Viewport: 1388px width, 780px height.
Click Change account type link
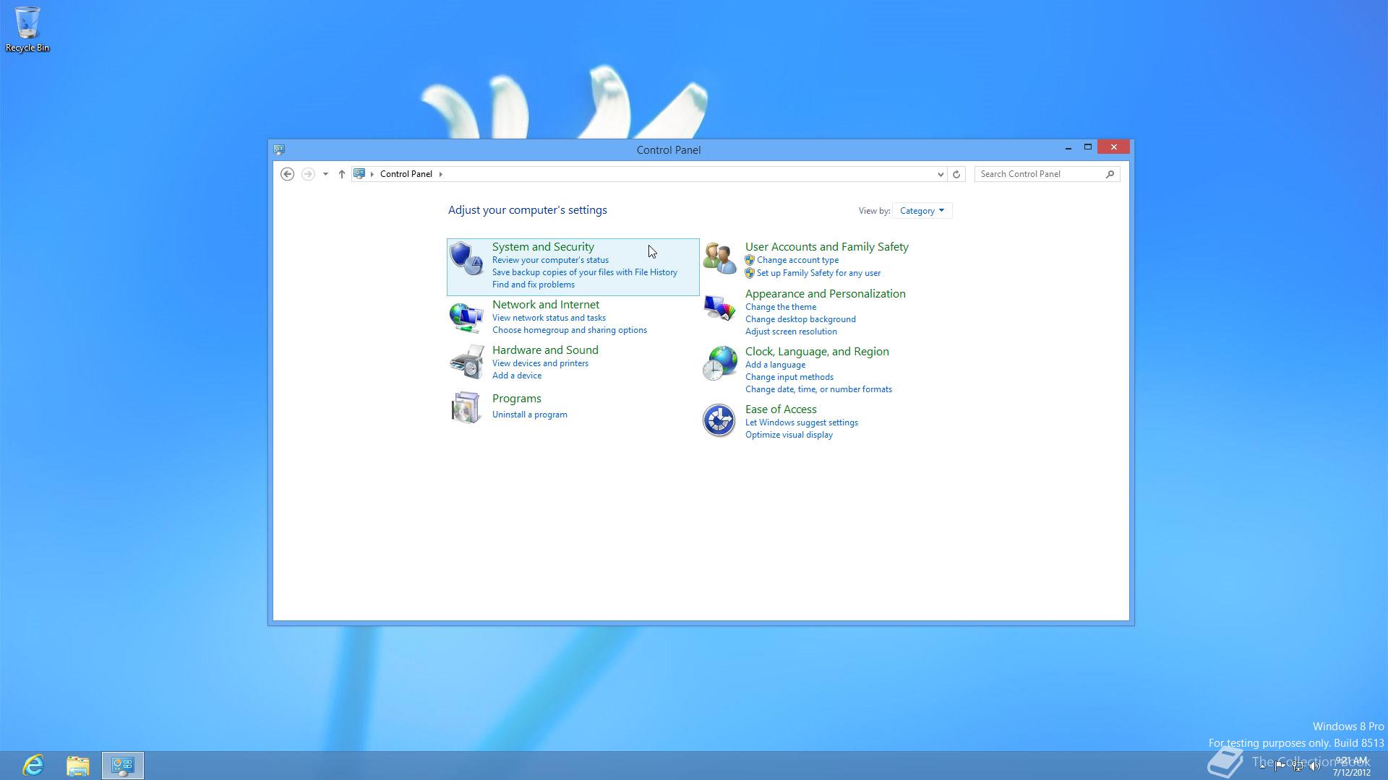(797, 260)
